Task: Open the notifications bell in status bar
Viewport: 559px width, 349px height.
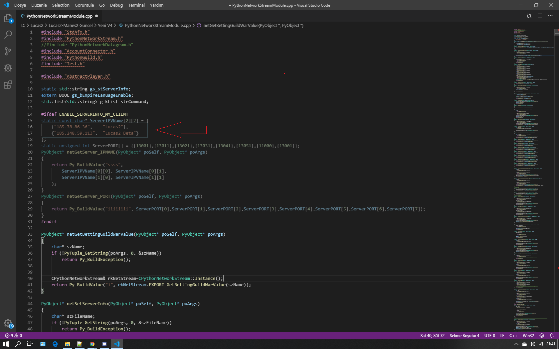Action: pos(552,336)
